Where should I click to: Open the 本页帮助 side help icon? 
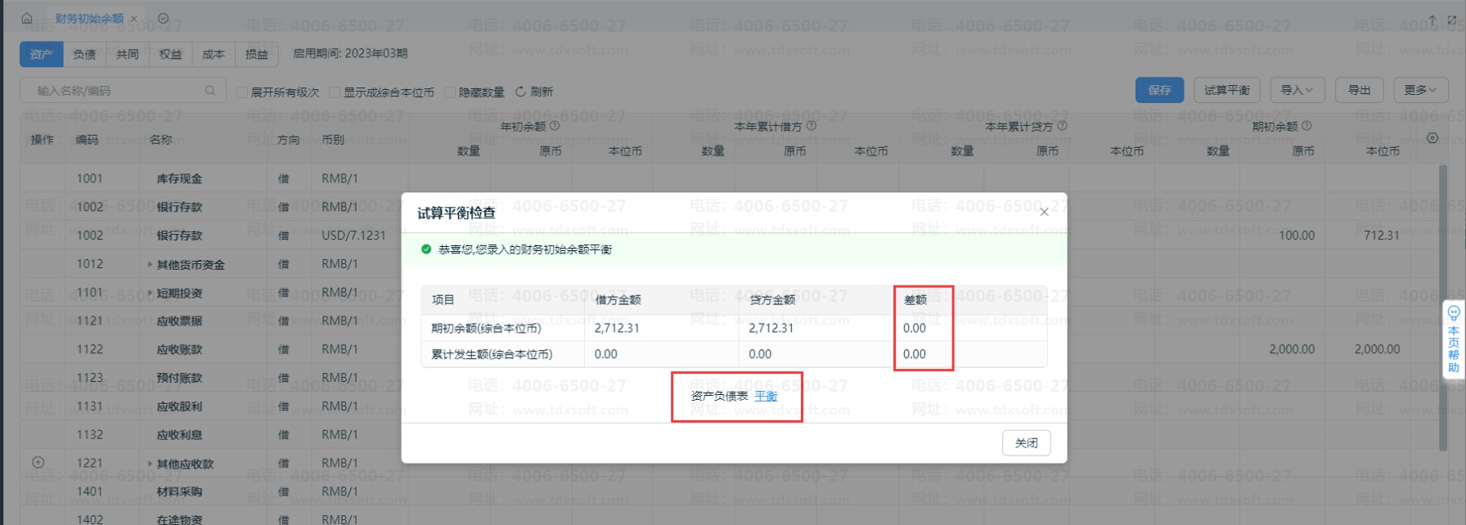pos(1454,339)
